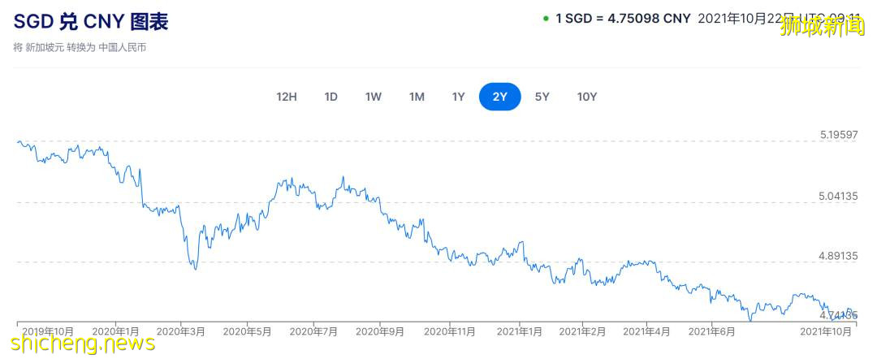Click the highlighted 2Y range button
877x359 pixels.
pyautogui.click(x=500, y=97)
